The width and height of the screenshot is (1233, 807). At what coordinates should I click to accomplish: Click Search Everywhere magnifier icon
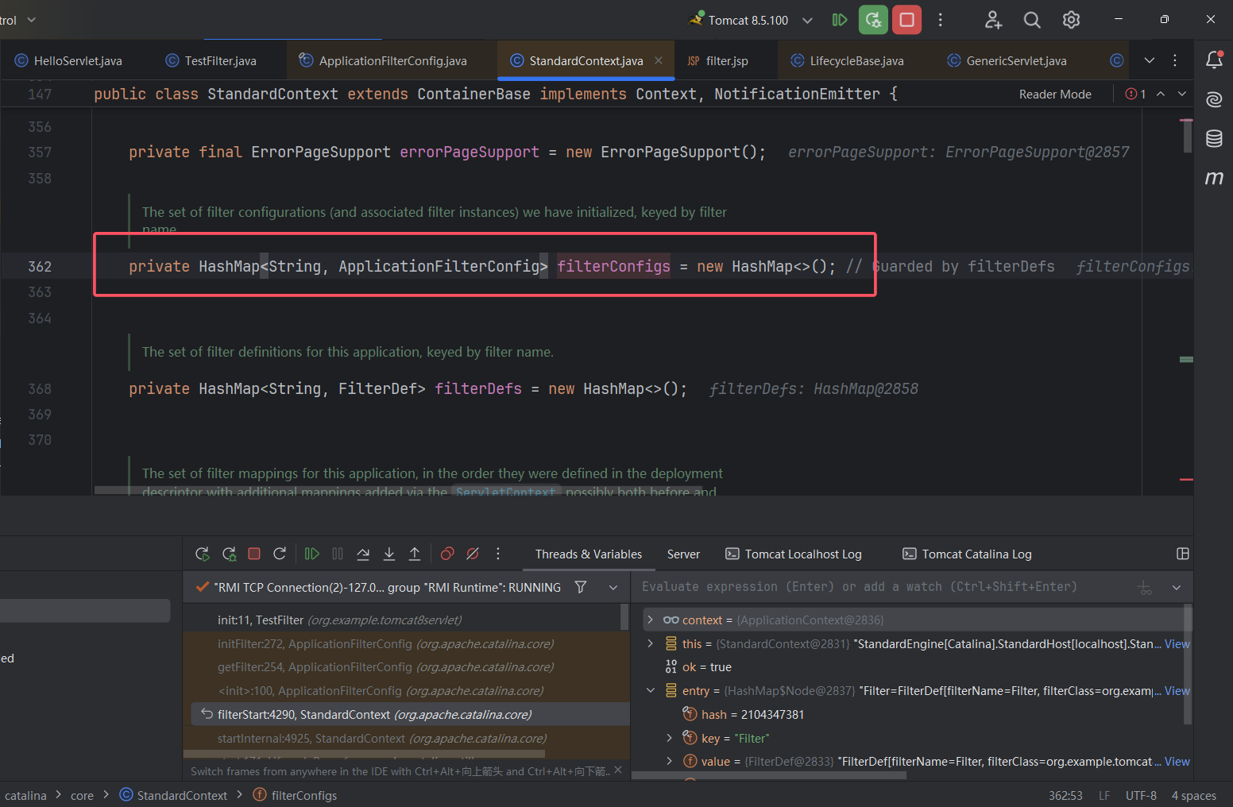(x=1032, y=20)
